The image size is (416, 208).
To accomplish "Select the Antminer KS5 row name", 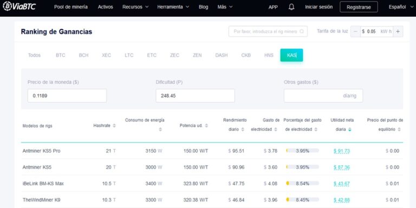I will click(x=37, y=167).
